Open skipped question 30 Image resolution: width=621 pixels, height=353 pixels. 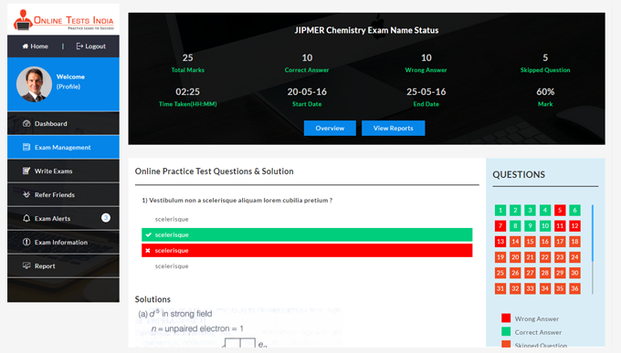click(574, 273)
